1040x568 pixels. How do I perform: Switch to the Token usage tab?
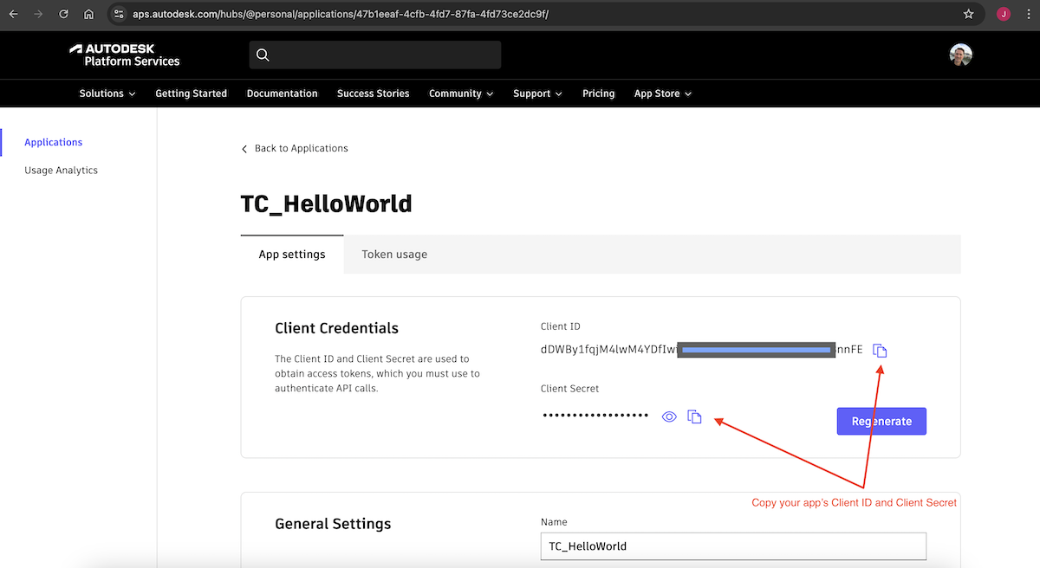pyautogui.click(x=394, y=254)
